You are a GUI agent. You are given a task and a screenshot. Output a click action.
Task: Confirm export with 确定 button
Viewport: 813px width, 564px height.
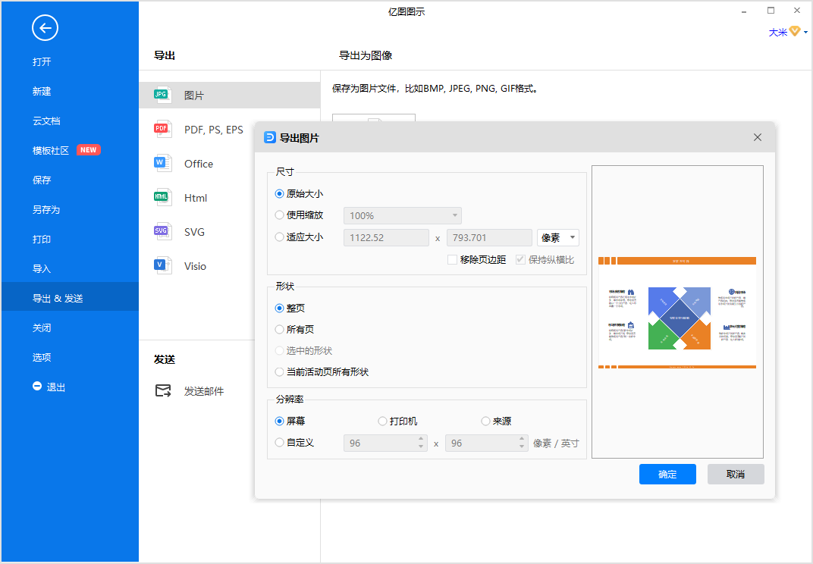pos(667,475)
